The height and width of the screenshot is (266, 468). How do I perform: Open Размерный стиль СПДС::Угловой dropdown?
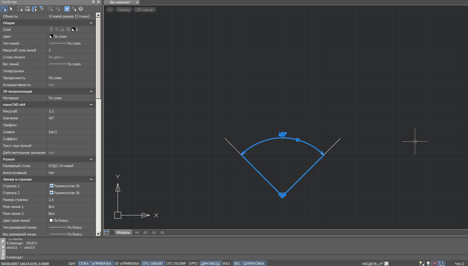71,166
